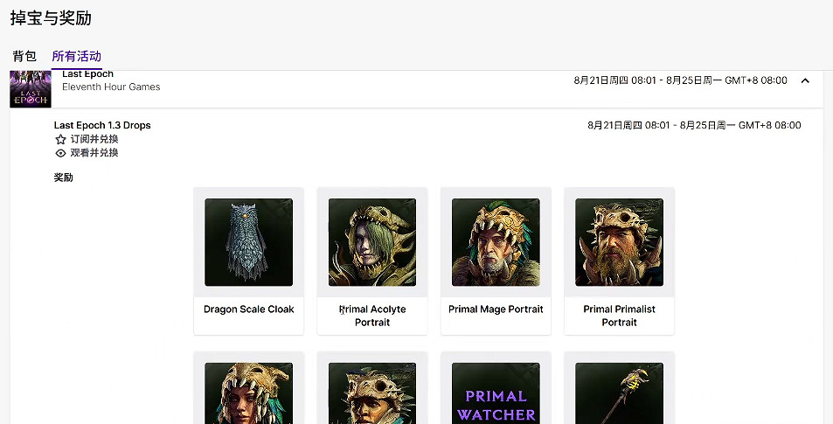Click the Primal Mage Portrait label
Viewport: 833px width, 424px height.
496,309
